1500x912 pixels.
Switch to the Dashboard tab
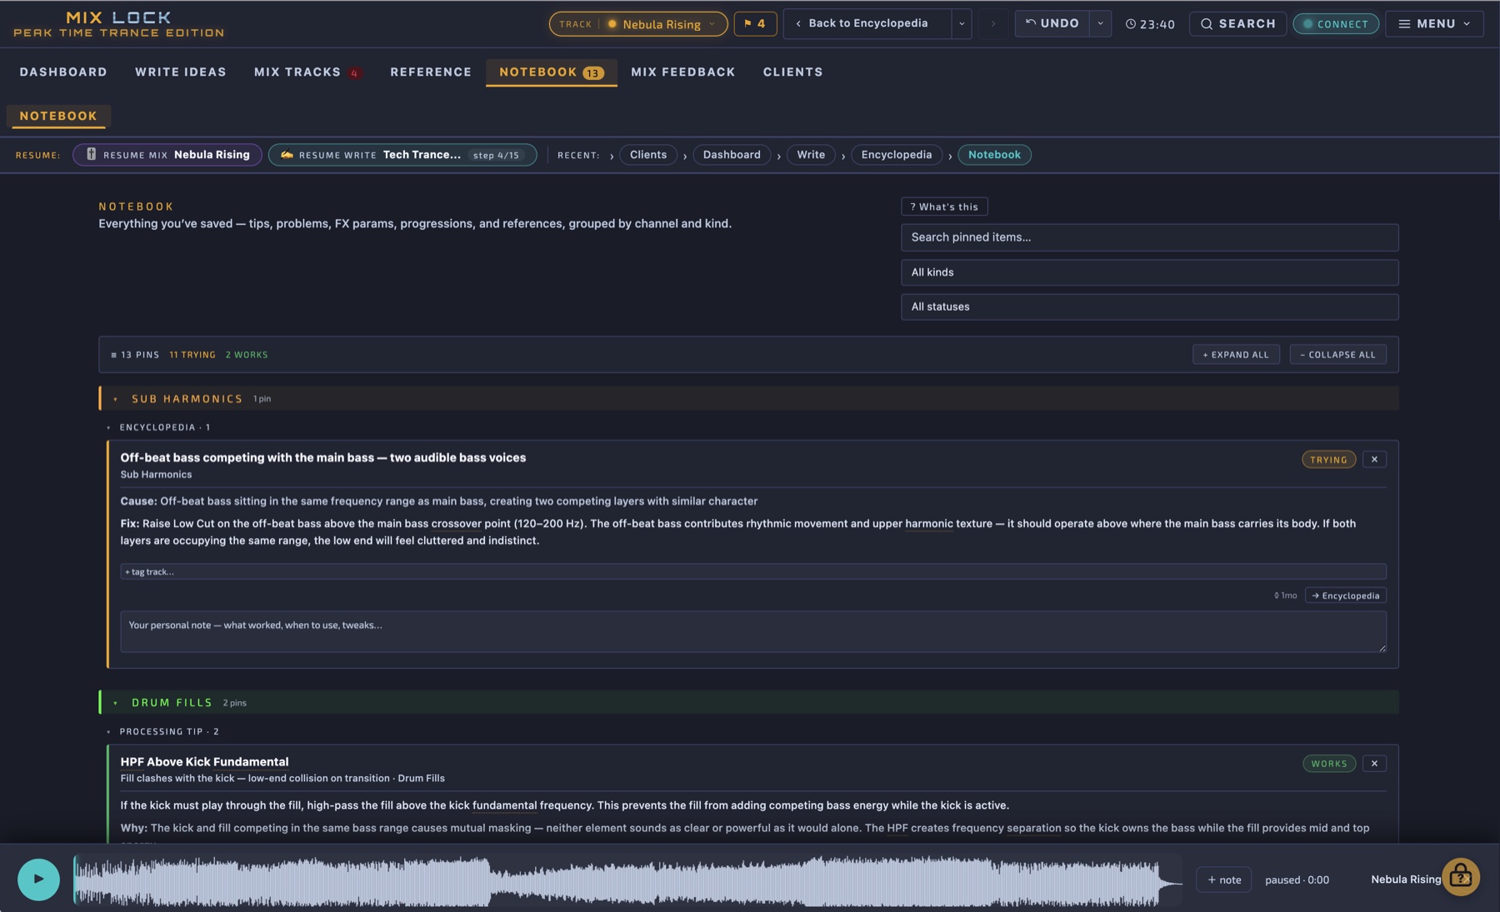63,72
